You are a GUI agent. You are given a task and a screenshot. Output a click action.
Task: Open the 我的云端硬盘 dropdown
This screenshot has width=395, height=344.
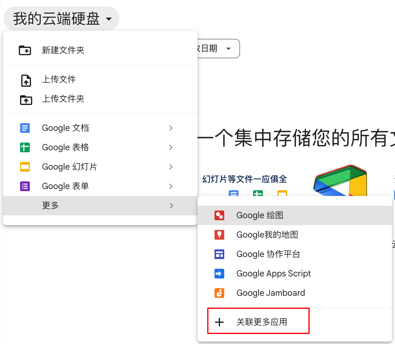pyautogui.click(x=61, y=19)
